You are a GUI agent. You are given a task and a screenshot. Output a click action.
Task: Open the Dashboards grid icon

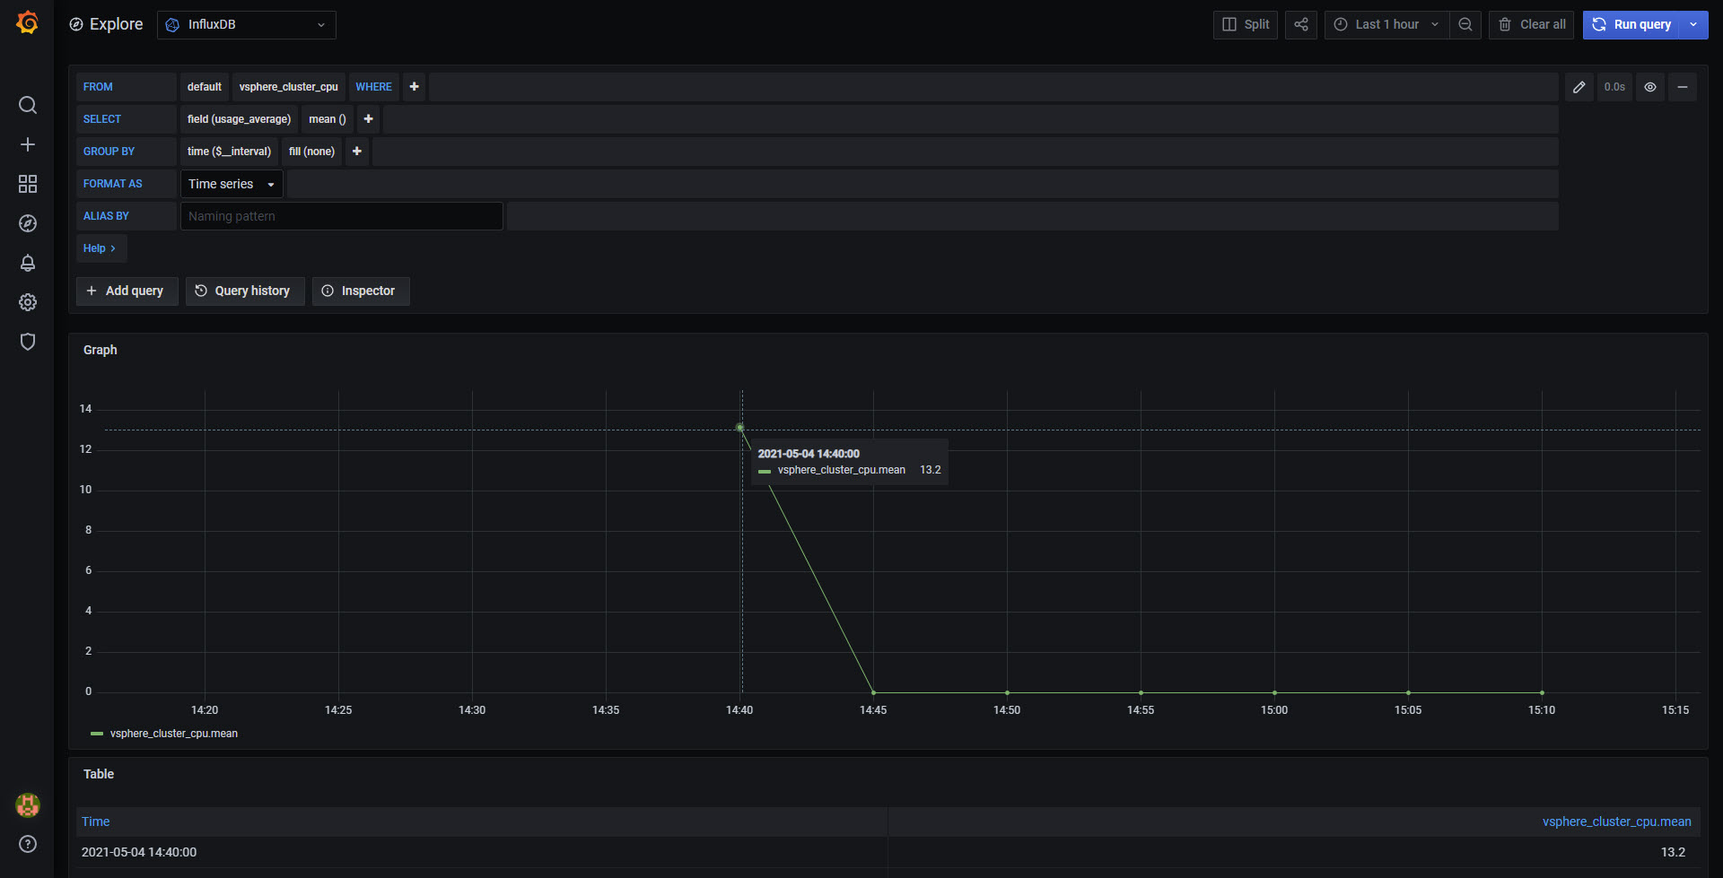coord(28,184)
